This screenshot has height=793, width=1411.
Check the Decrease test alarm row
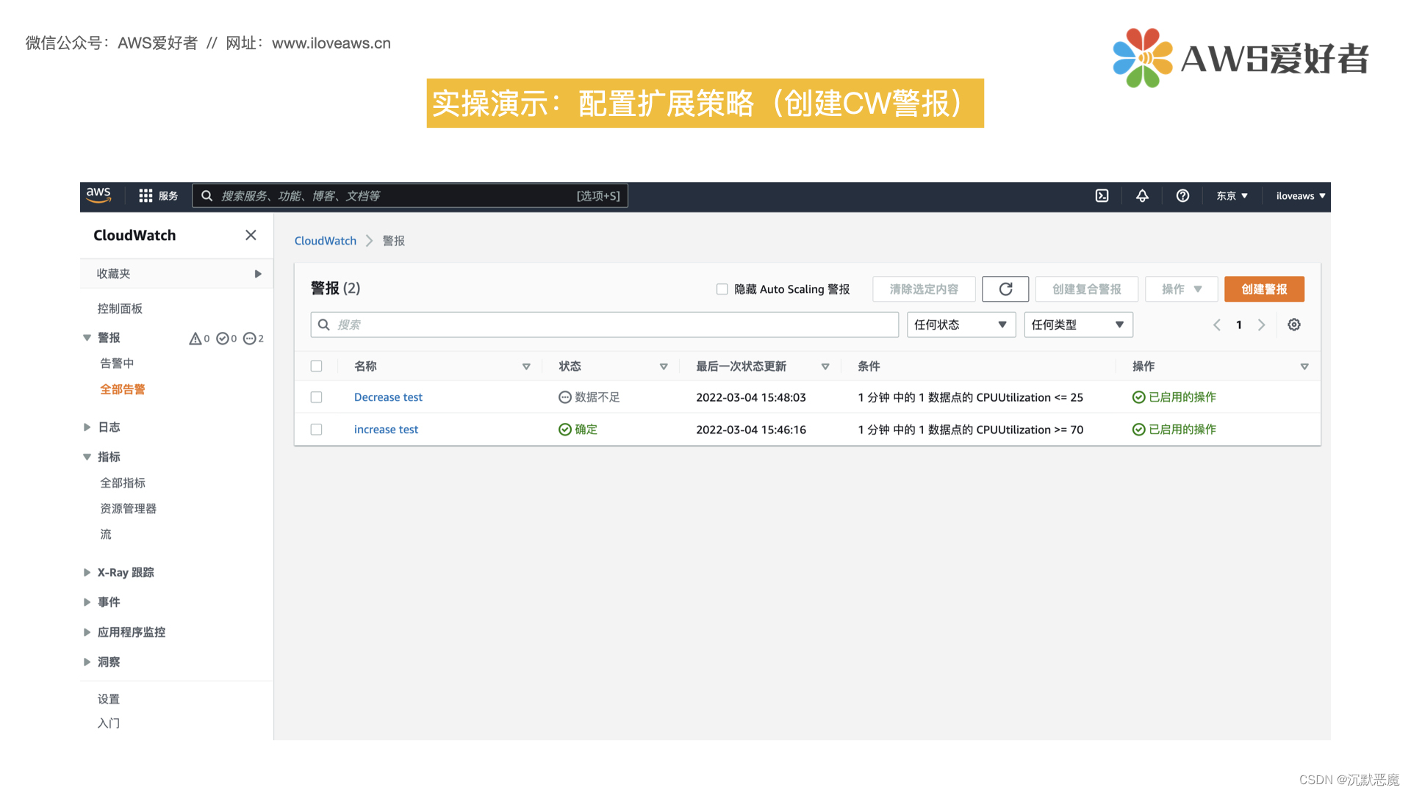pos(317,397)
